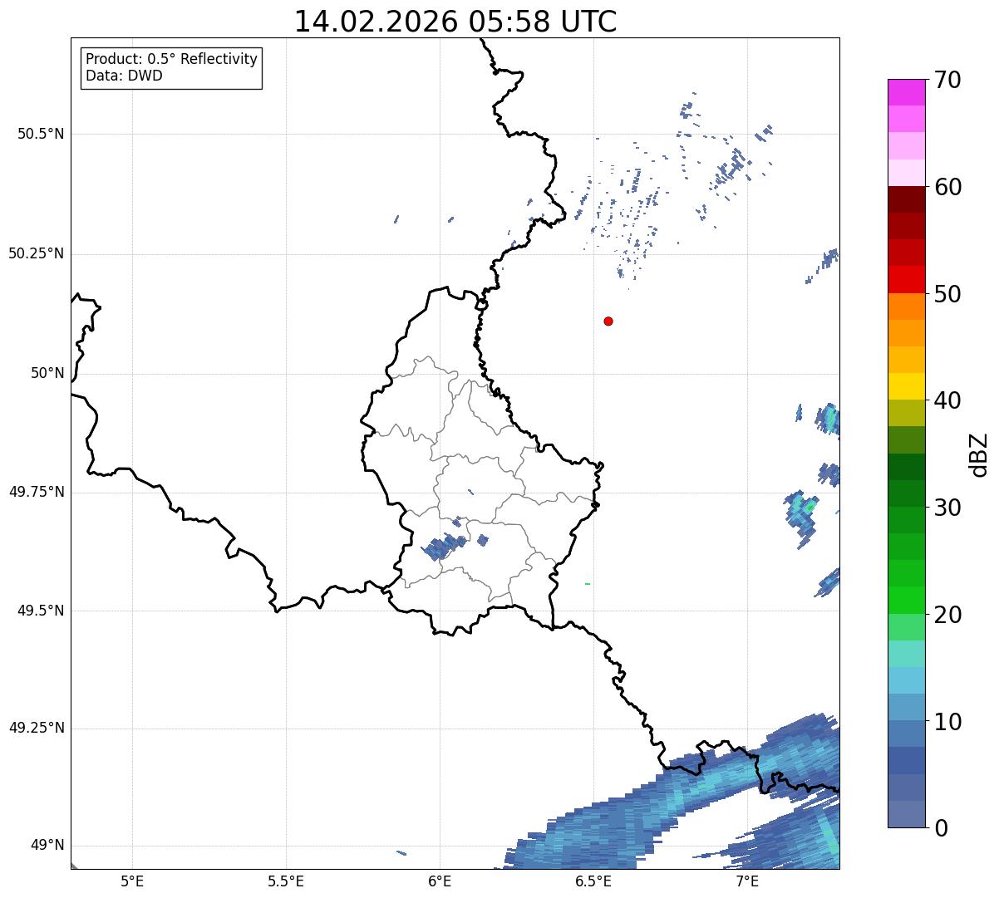Click the 70 colorbar tick value

(x=947, y=80)
